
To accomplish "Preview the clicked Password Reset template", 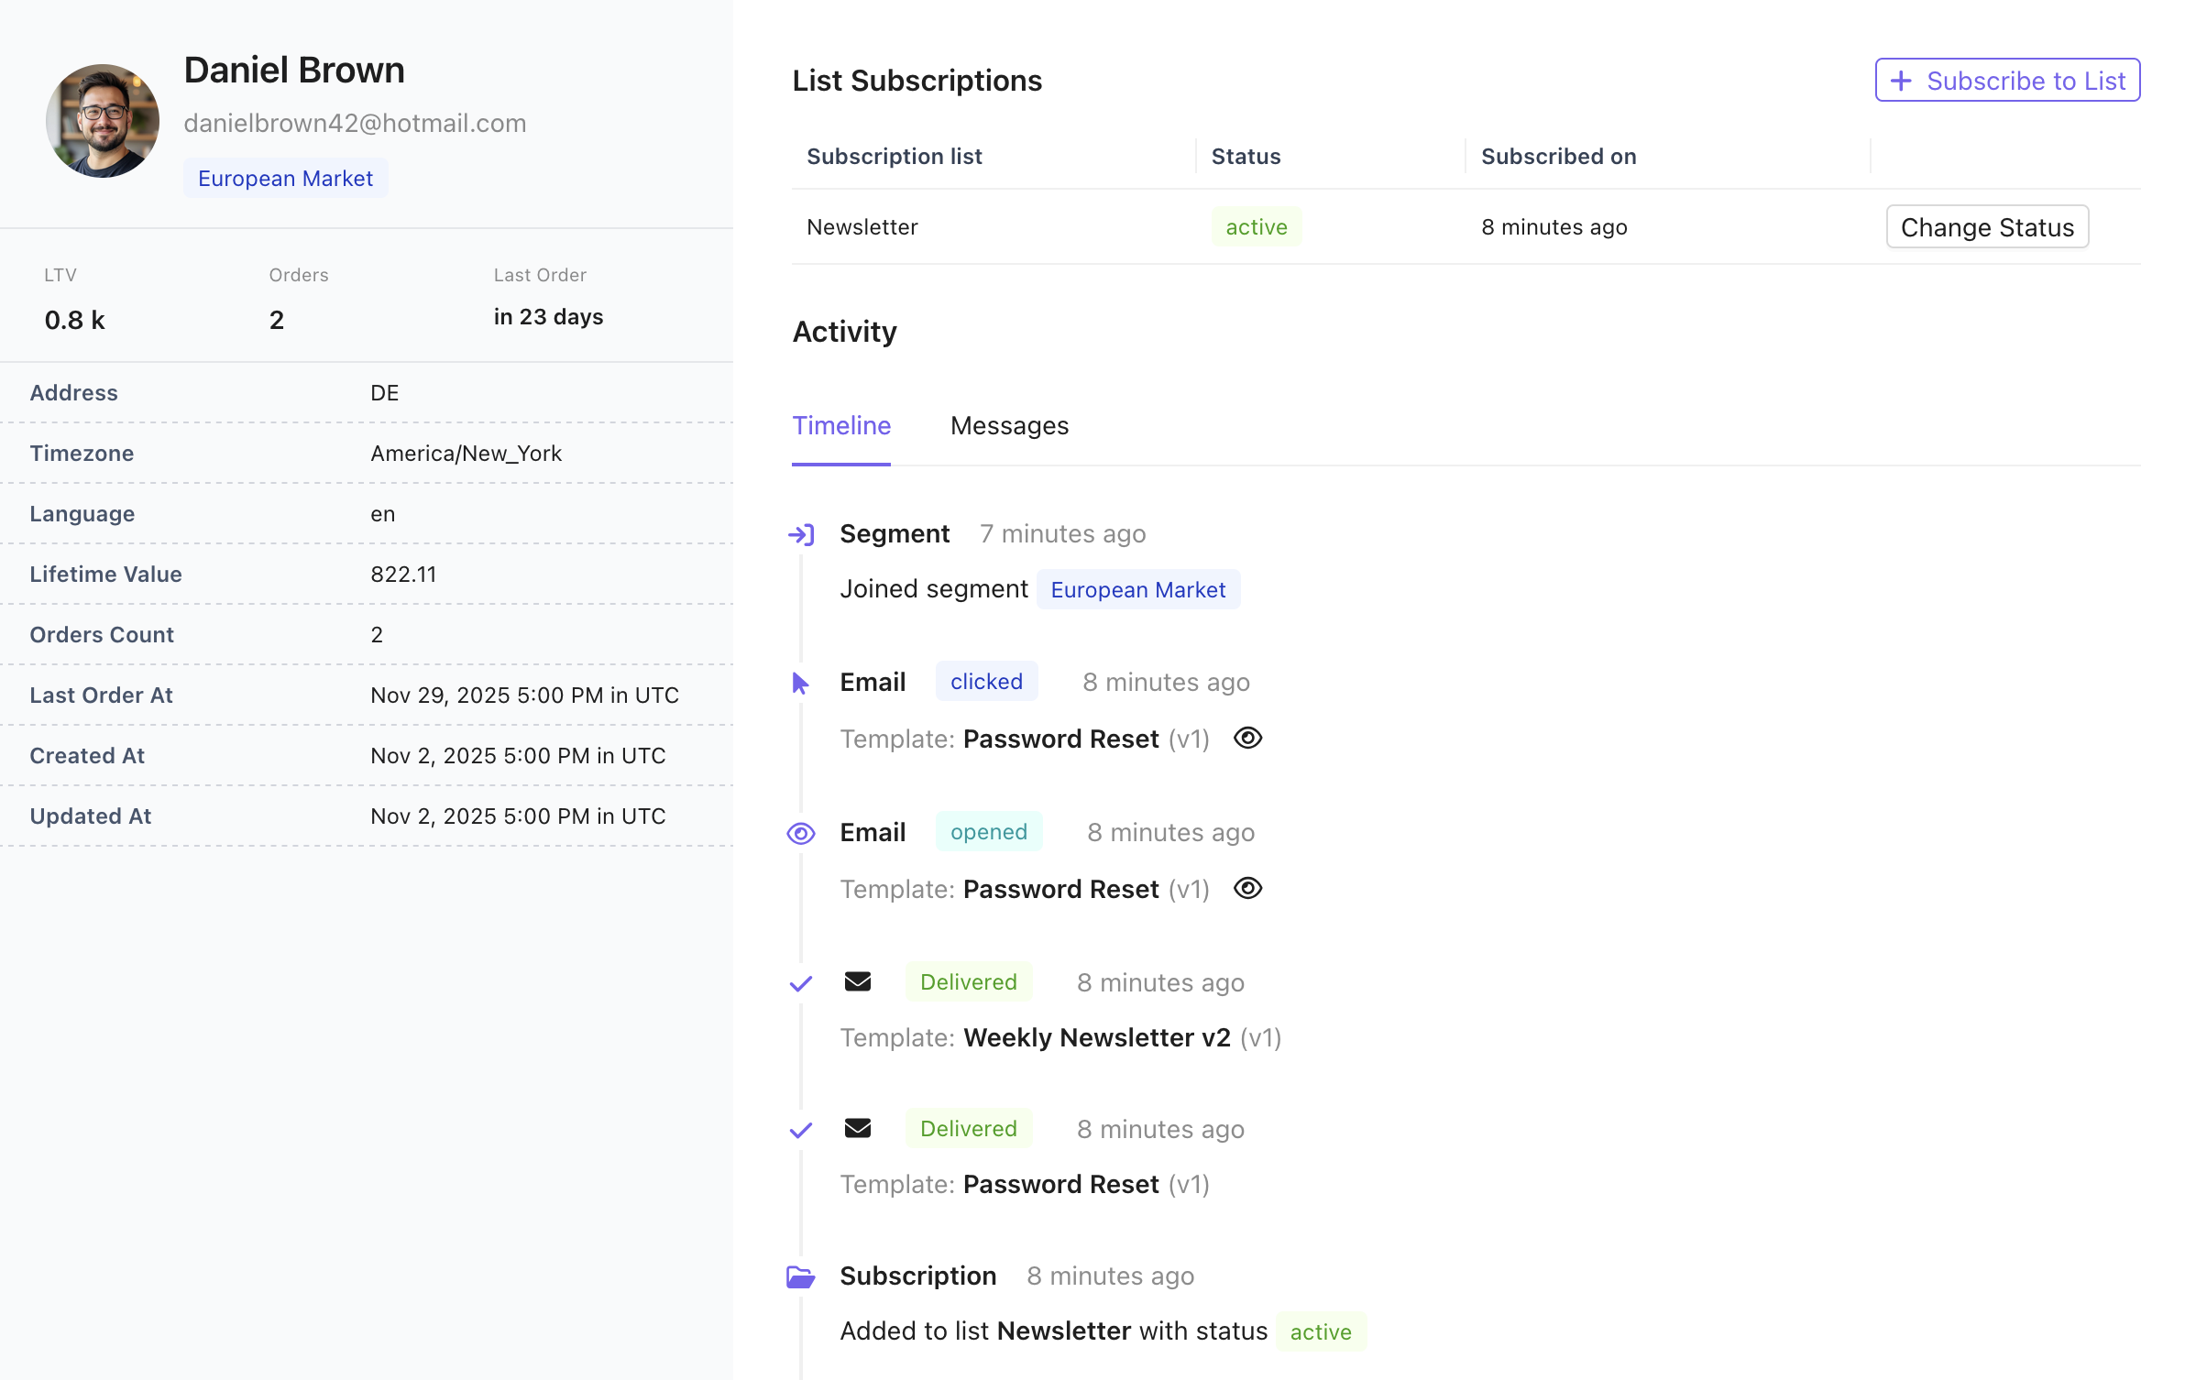I will click(1248, 738).
